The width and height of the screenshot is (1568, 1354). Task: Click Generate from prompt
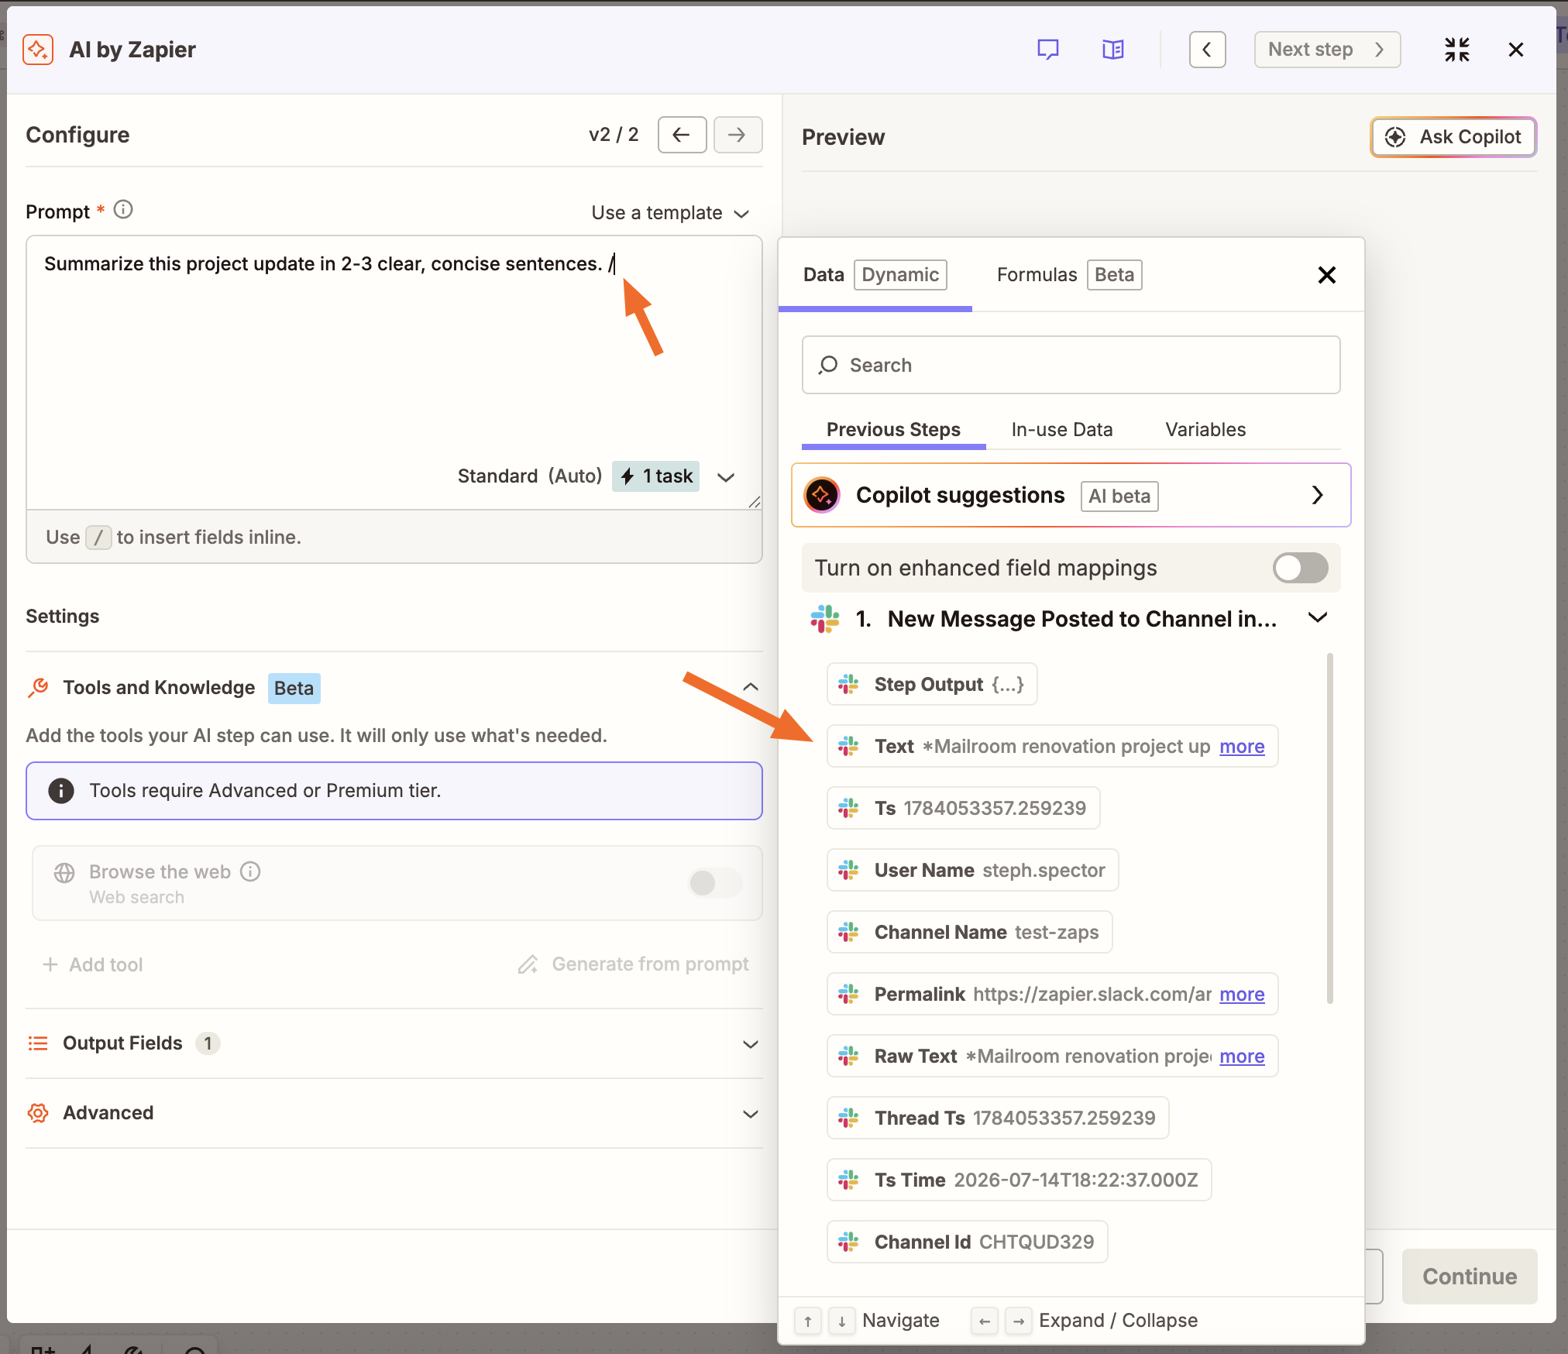[633, 964]
